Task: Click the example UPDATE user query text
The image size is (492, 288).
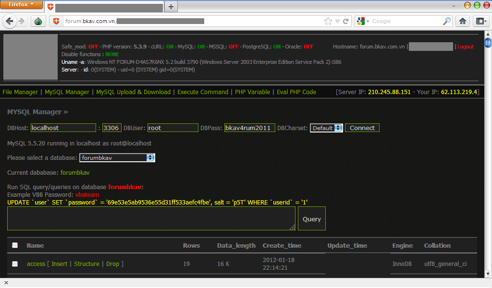Action: click(157, 203)
